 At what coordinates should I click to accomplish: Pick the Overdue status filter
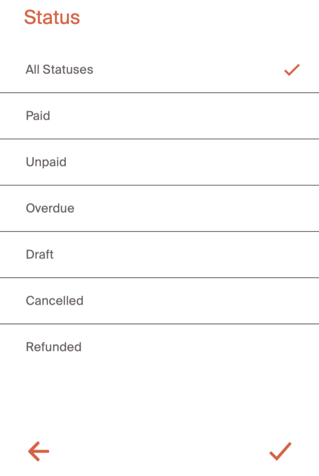(x=50, y=208)
